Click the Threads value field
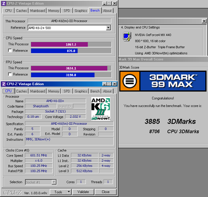Image resolution: width=208 pixels, height=197 pixels. point(108,182)
